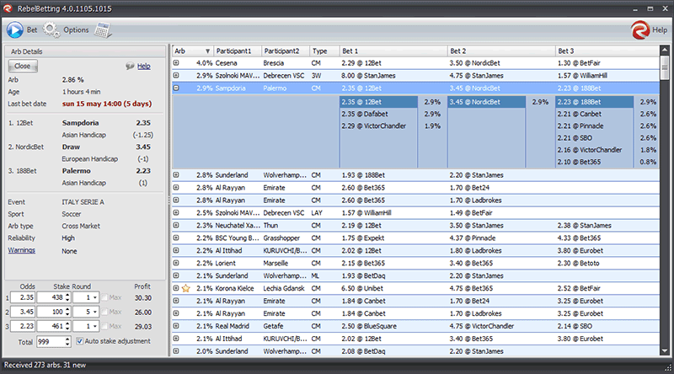Click RebelBetting app icon in title bar
Viewport: 674px width, 374px height.
click(x=8, y=8)
